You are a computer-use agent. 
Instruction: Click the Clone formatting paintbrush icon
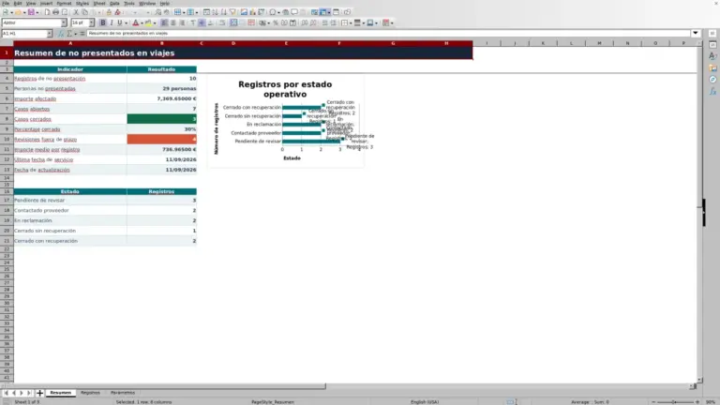click(109, 12)
